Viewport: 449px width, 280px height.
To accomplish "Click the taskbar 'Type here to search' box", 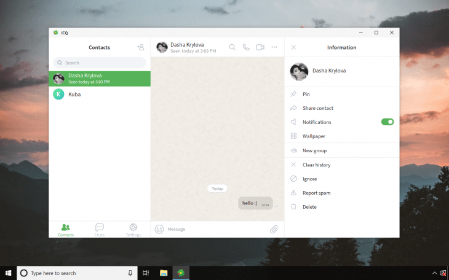I will 77,273.
